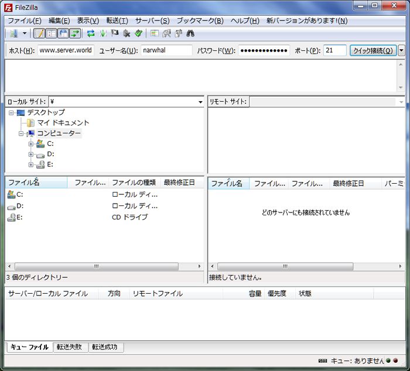Open the 編集(E) menu

point(59,20)
